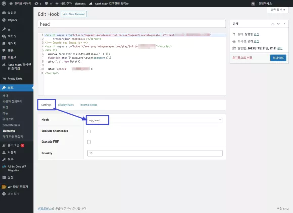293x213 pixels.
Task: Open the comments bubble showing 0
Action: tap(48, 4)
